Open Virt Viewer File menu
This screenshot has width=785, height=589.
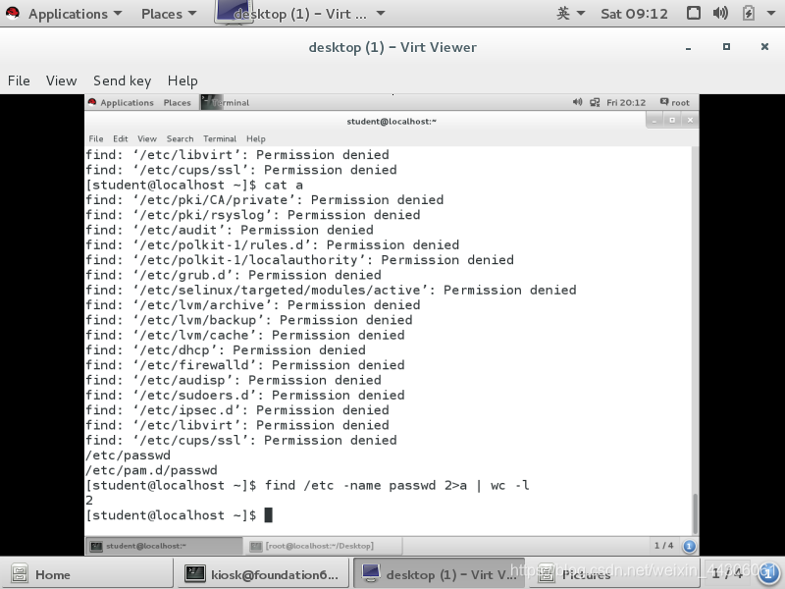[19, 80]
